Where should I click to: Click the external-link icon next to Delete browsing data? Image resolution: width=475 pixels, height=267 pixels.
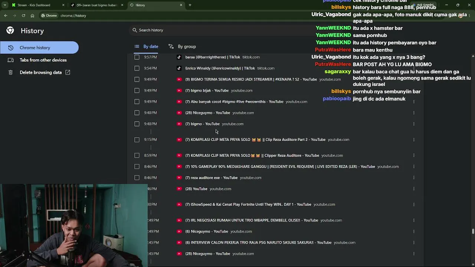tap(68, 72)
